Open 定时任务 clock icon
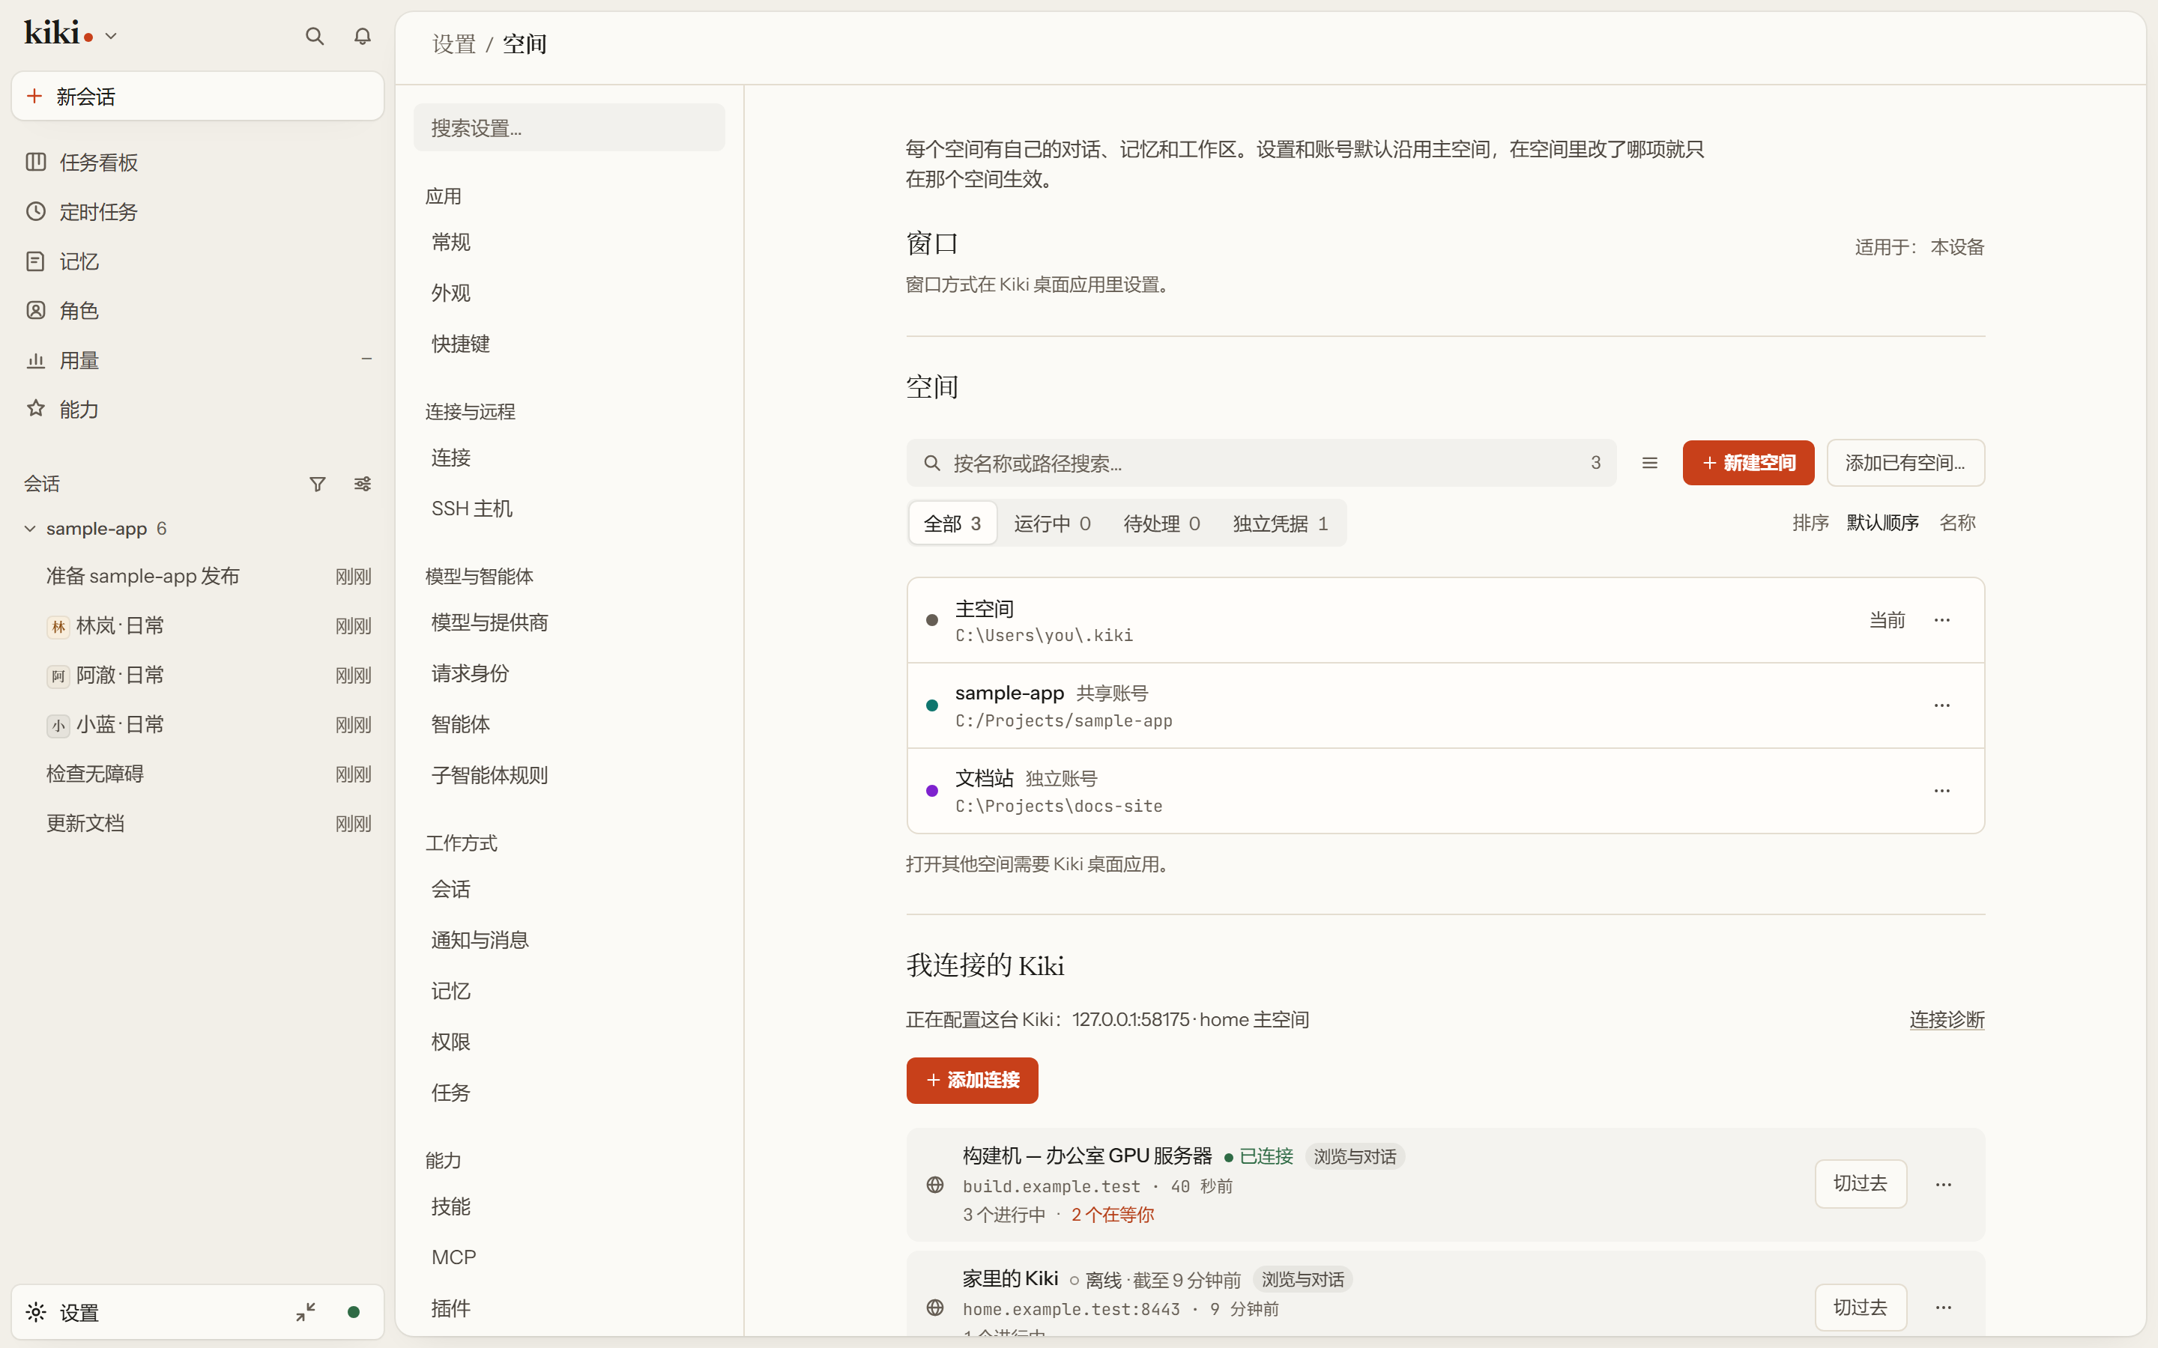This screenshot has width=2158, height=1348. point(36,211)
